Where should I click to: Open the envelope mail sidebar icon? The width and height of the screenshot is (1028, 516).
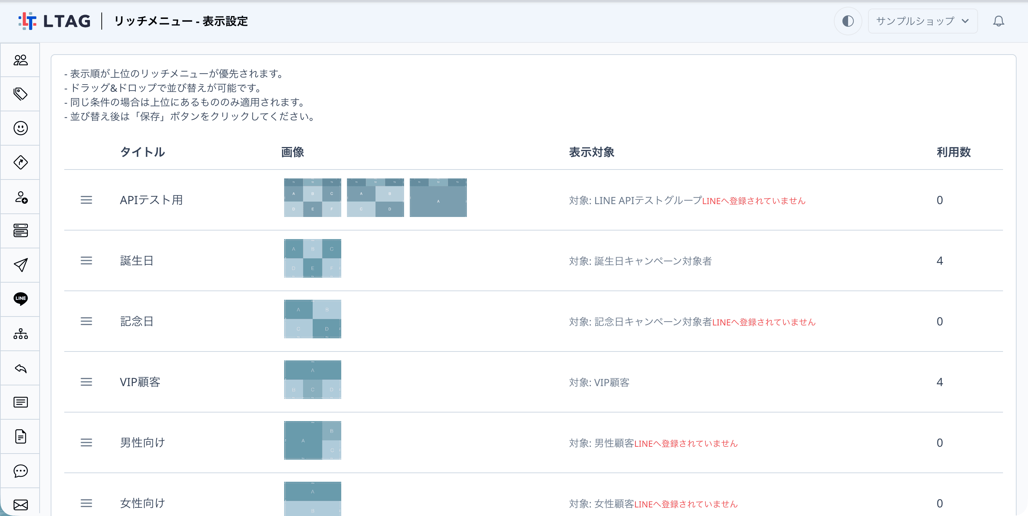(x=20, y=505)
